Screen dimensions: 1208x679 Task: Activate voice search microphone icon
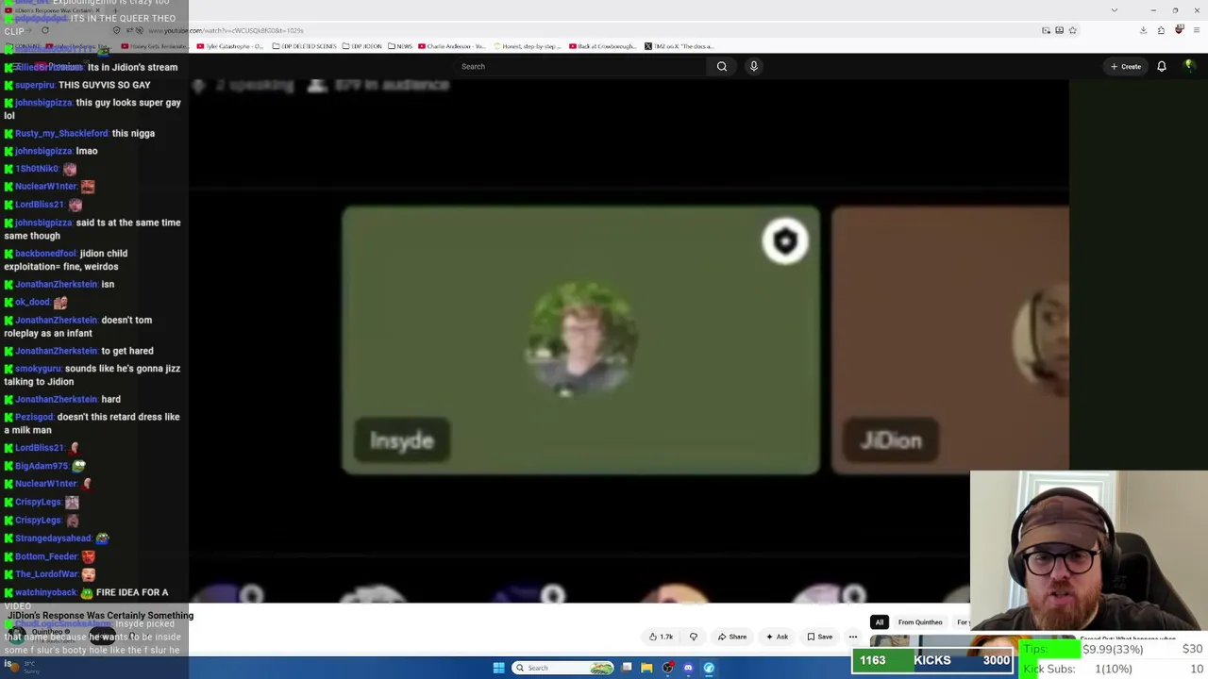click(x=753, y=66)
